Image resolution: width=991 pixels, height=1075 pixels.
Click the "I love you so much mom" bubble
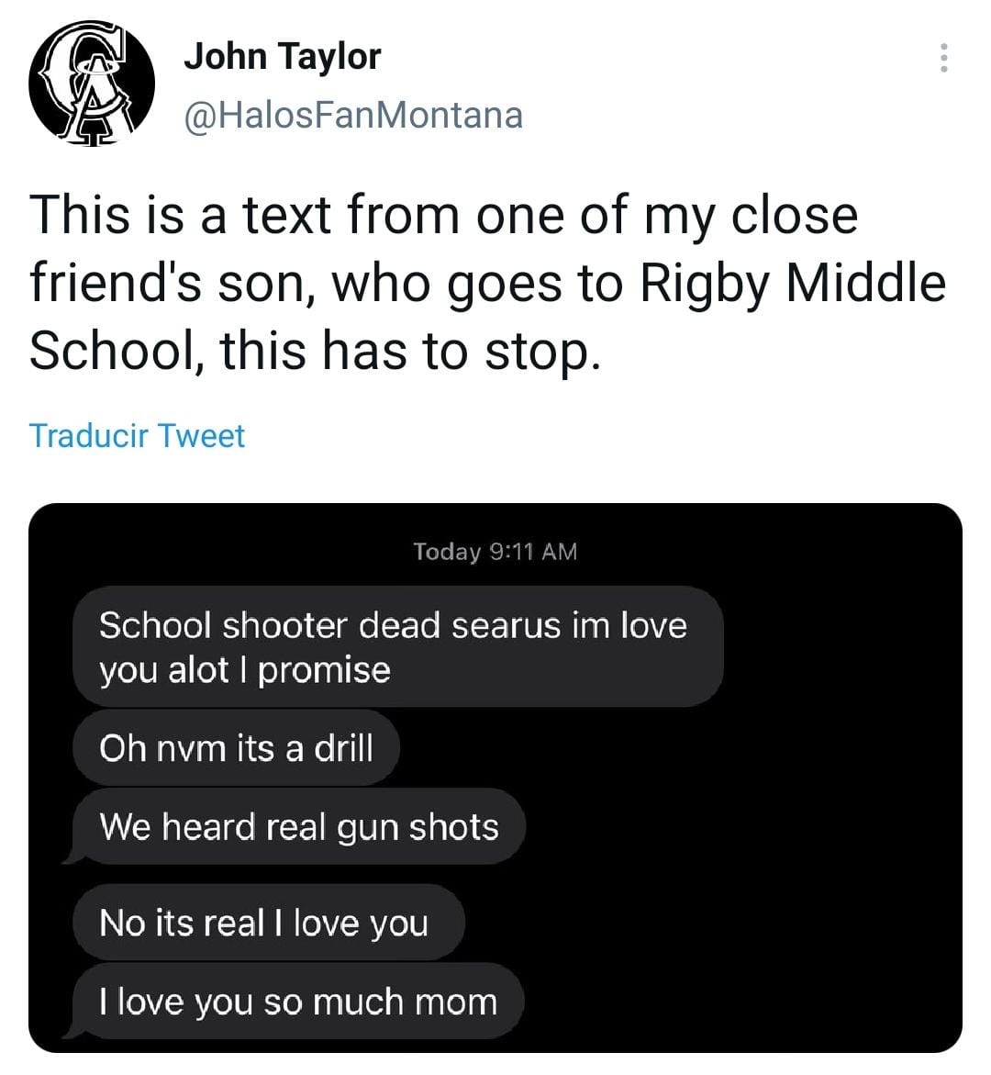297,1002
